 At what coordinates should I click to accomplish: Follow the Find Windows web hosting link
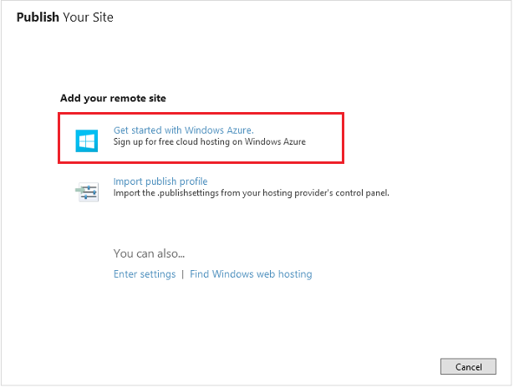coord(251,274)
